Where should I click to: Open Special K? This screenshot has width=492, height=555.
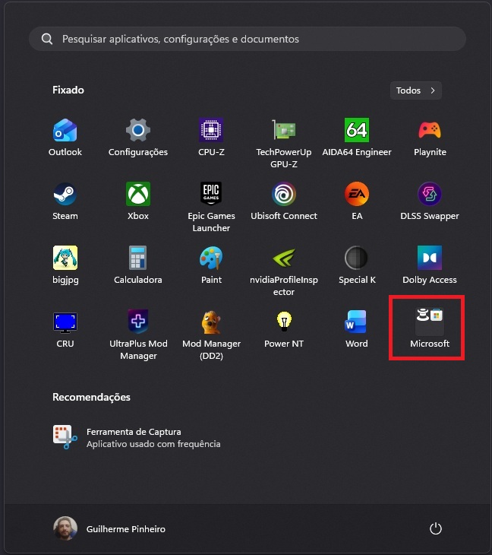(x=357, y=265)
